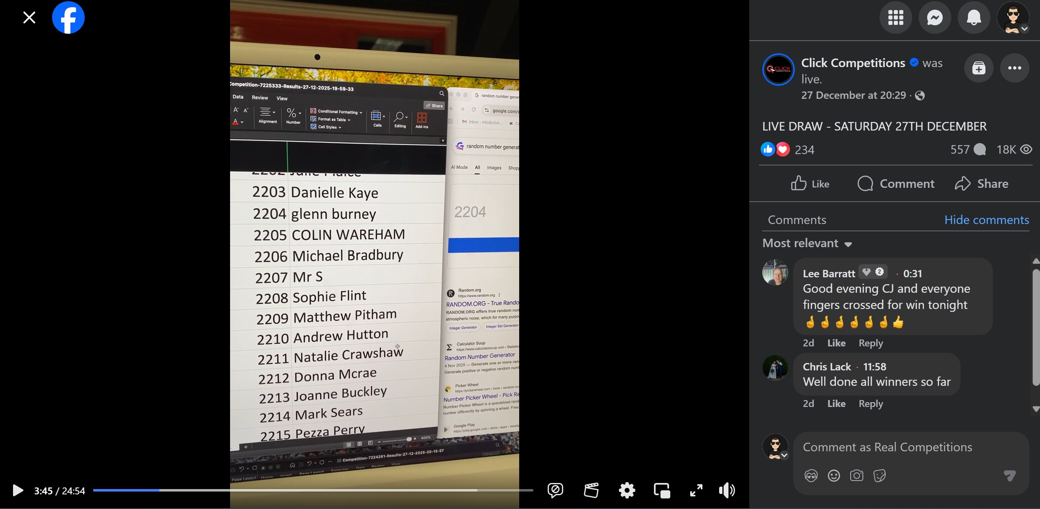The width and height of the screenshot is (1040, 509).
Task: Click the Comment as Real Competitions field
Action: click(887, 447)
